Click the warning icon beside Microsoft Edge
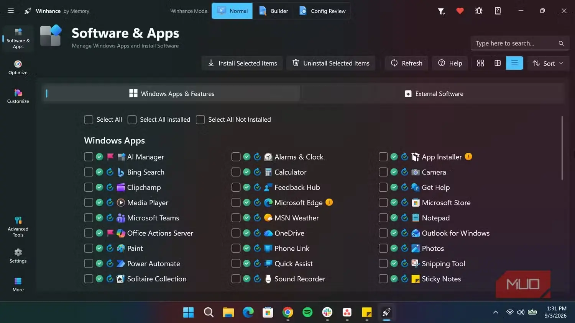The width and height of the screenshot is (575, 323). pos(329,202)
